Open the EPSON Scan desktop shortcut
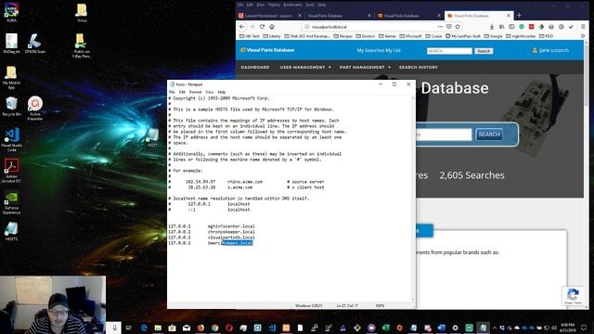The height and width of the screenshot is (334, 594). coord(35,44)
